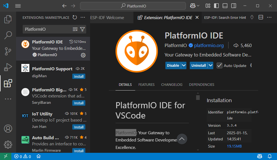Refresh the Extensions Marketplace list
Image resolution: width=277 pixels, height=160 pixels.
[x=75, y=17]
